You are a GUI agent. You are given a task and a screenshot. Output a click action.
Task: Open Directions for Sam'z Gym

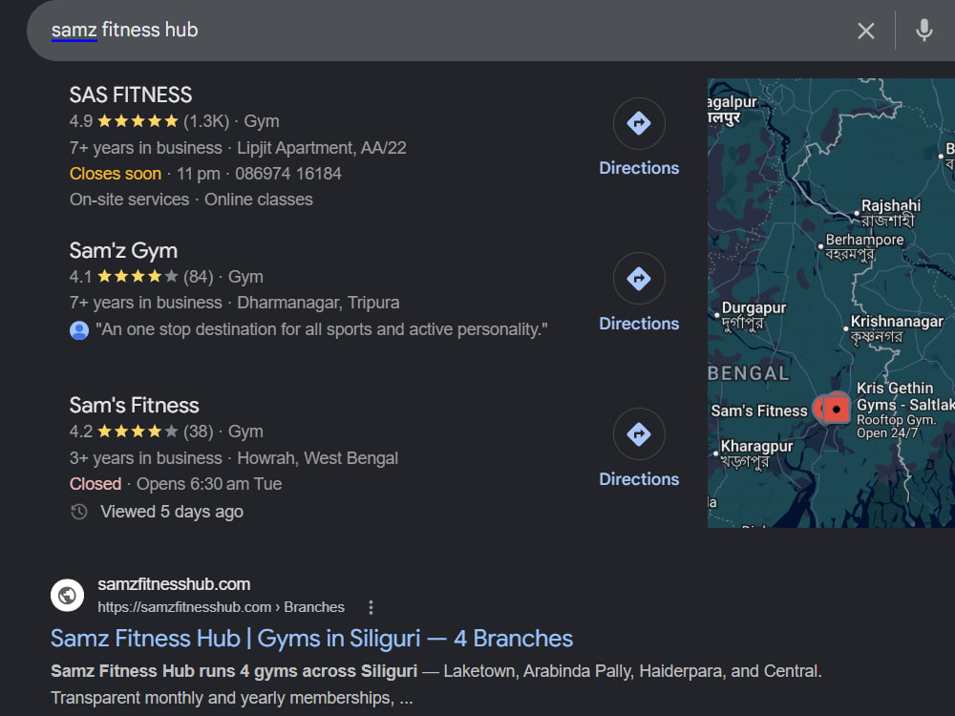pyautogui.click(x=638, y=279)
